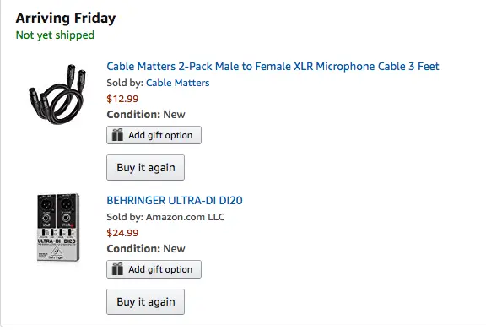Select the $12.99 price text
The image size is (486, 330).
(122, 99)
